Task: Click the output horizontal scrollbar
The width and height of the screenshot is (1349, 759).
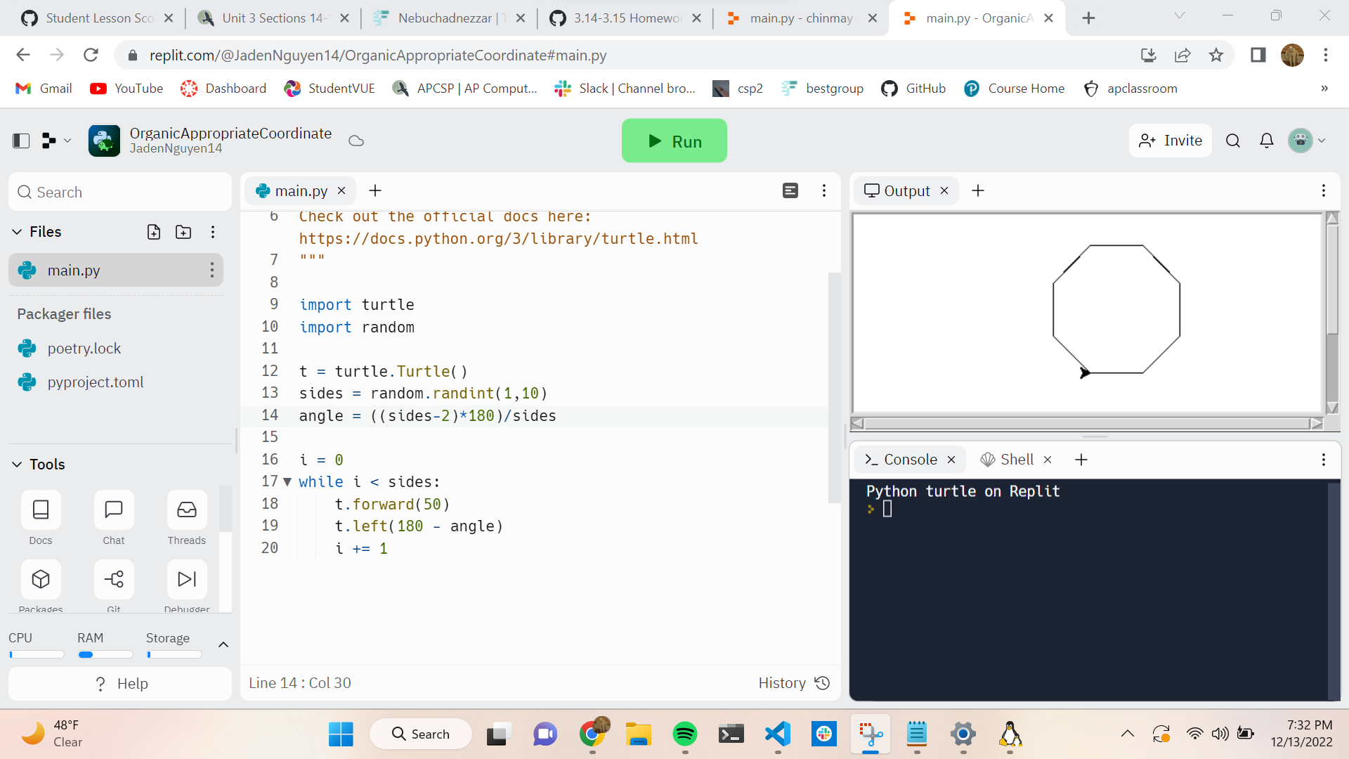Action: [x=1087, y=424]
